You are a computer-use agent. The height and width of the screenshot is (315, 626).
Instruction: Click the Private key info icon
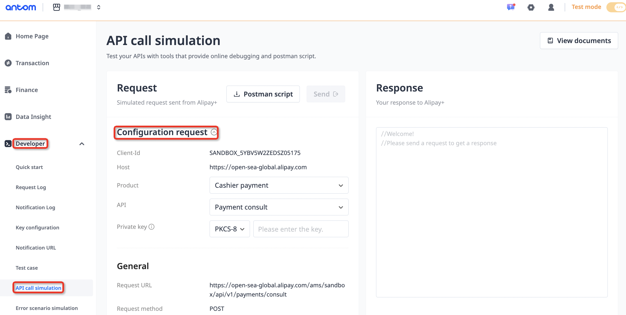point(152,227)
